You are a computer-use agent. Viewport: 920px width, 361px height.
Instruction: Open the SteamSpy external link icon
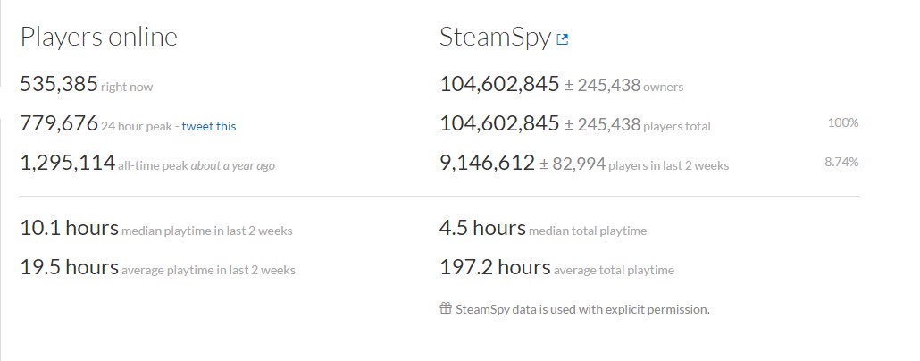(563, 39)
